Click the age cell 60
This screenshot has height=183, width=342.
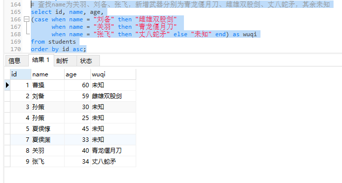(78, 85)
